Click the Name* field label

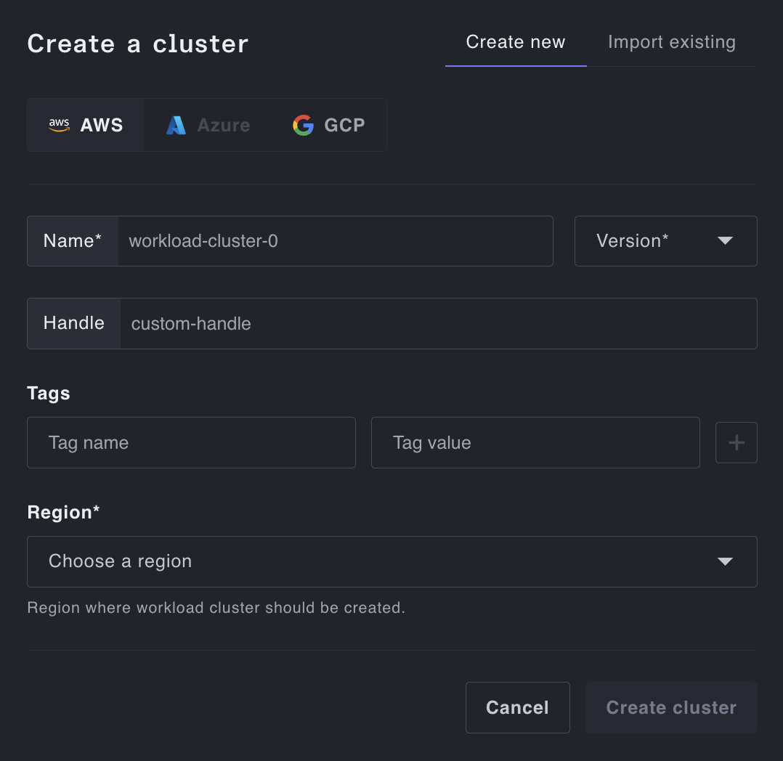click(x=73, y=241)
